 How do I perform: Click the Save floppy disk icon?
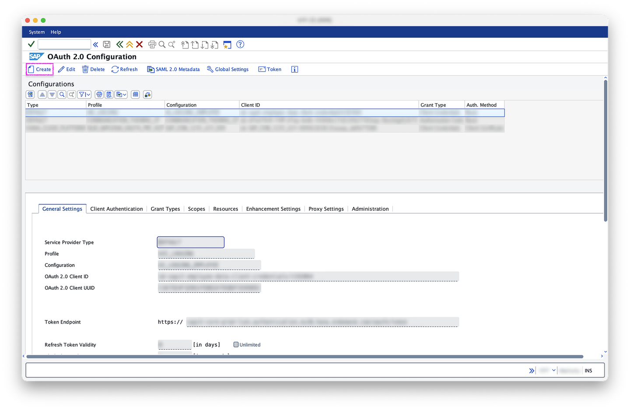pyautogui.click(x=107, y=45)
